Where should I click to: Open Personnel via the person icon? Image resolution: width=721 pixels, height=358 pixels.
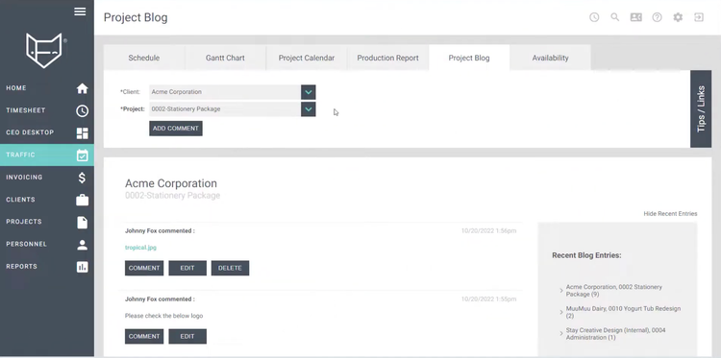[83, 245]
